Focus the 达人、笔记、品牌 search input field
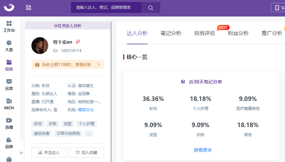Viewport: 285px width, 162px height. point(106,7)
